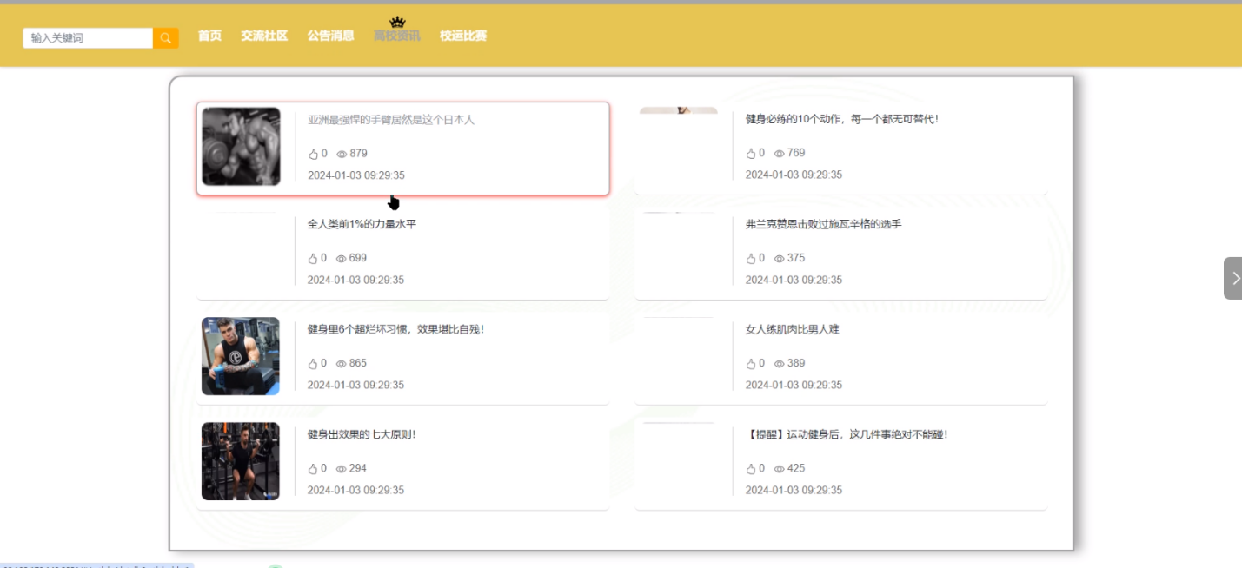This screenshot has height=568, width=1242.
Task: Click thumbnail of man in black tank top
Action: (x=241, y=356)
